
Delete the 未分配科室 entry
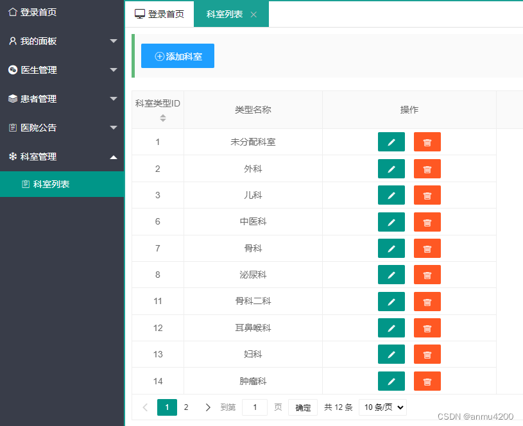coord(427,142)
